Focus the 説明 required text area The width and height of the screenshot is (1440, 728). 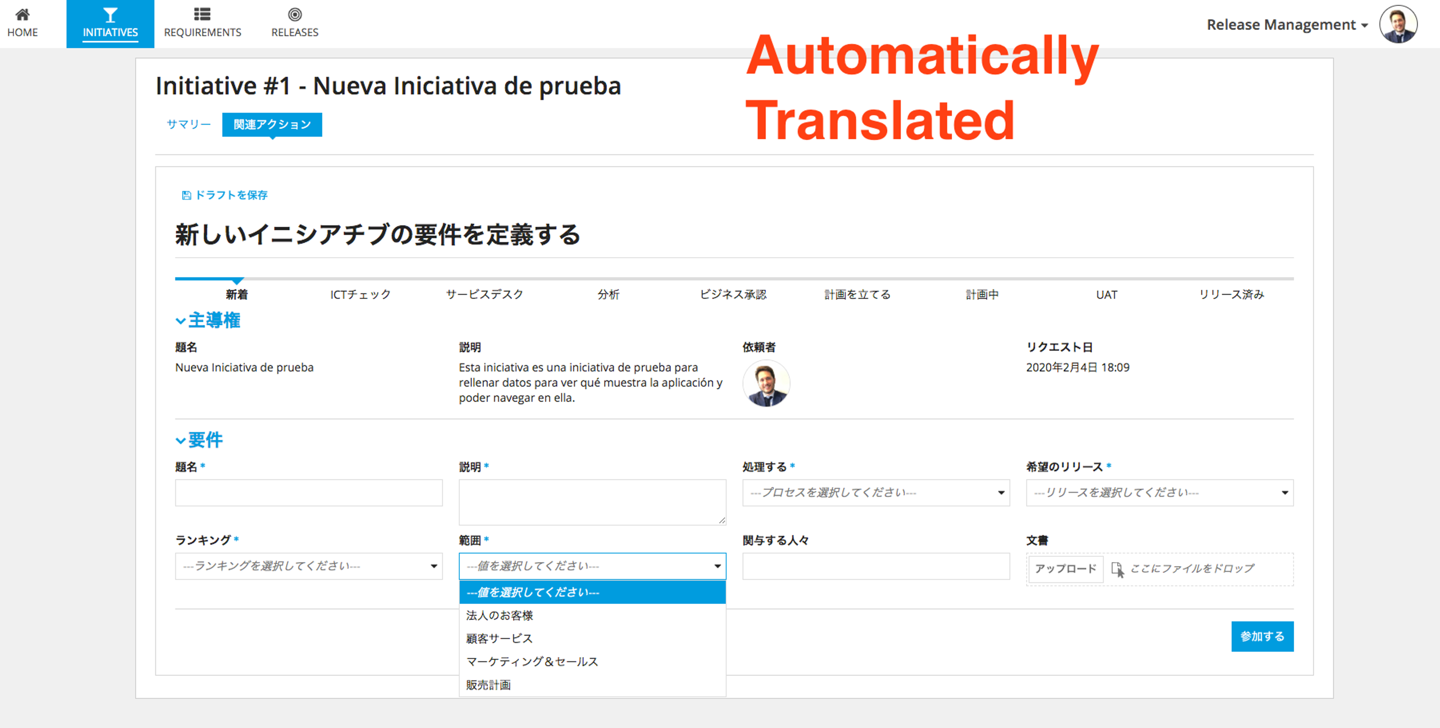tap(592, 502)
